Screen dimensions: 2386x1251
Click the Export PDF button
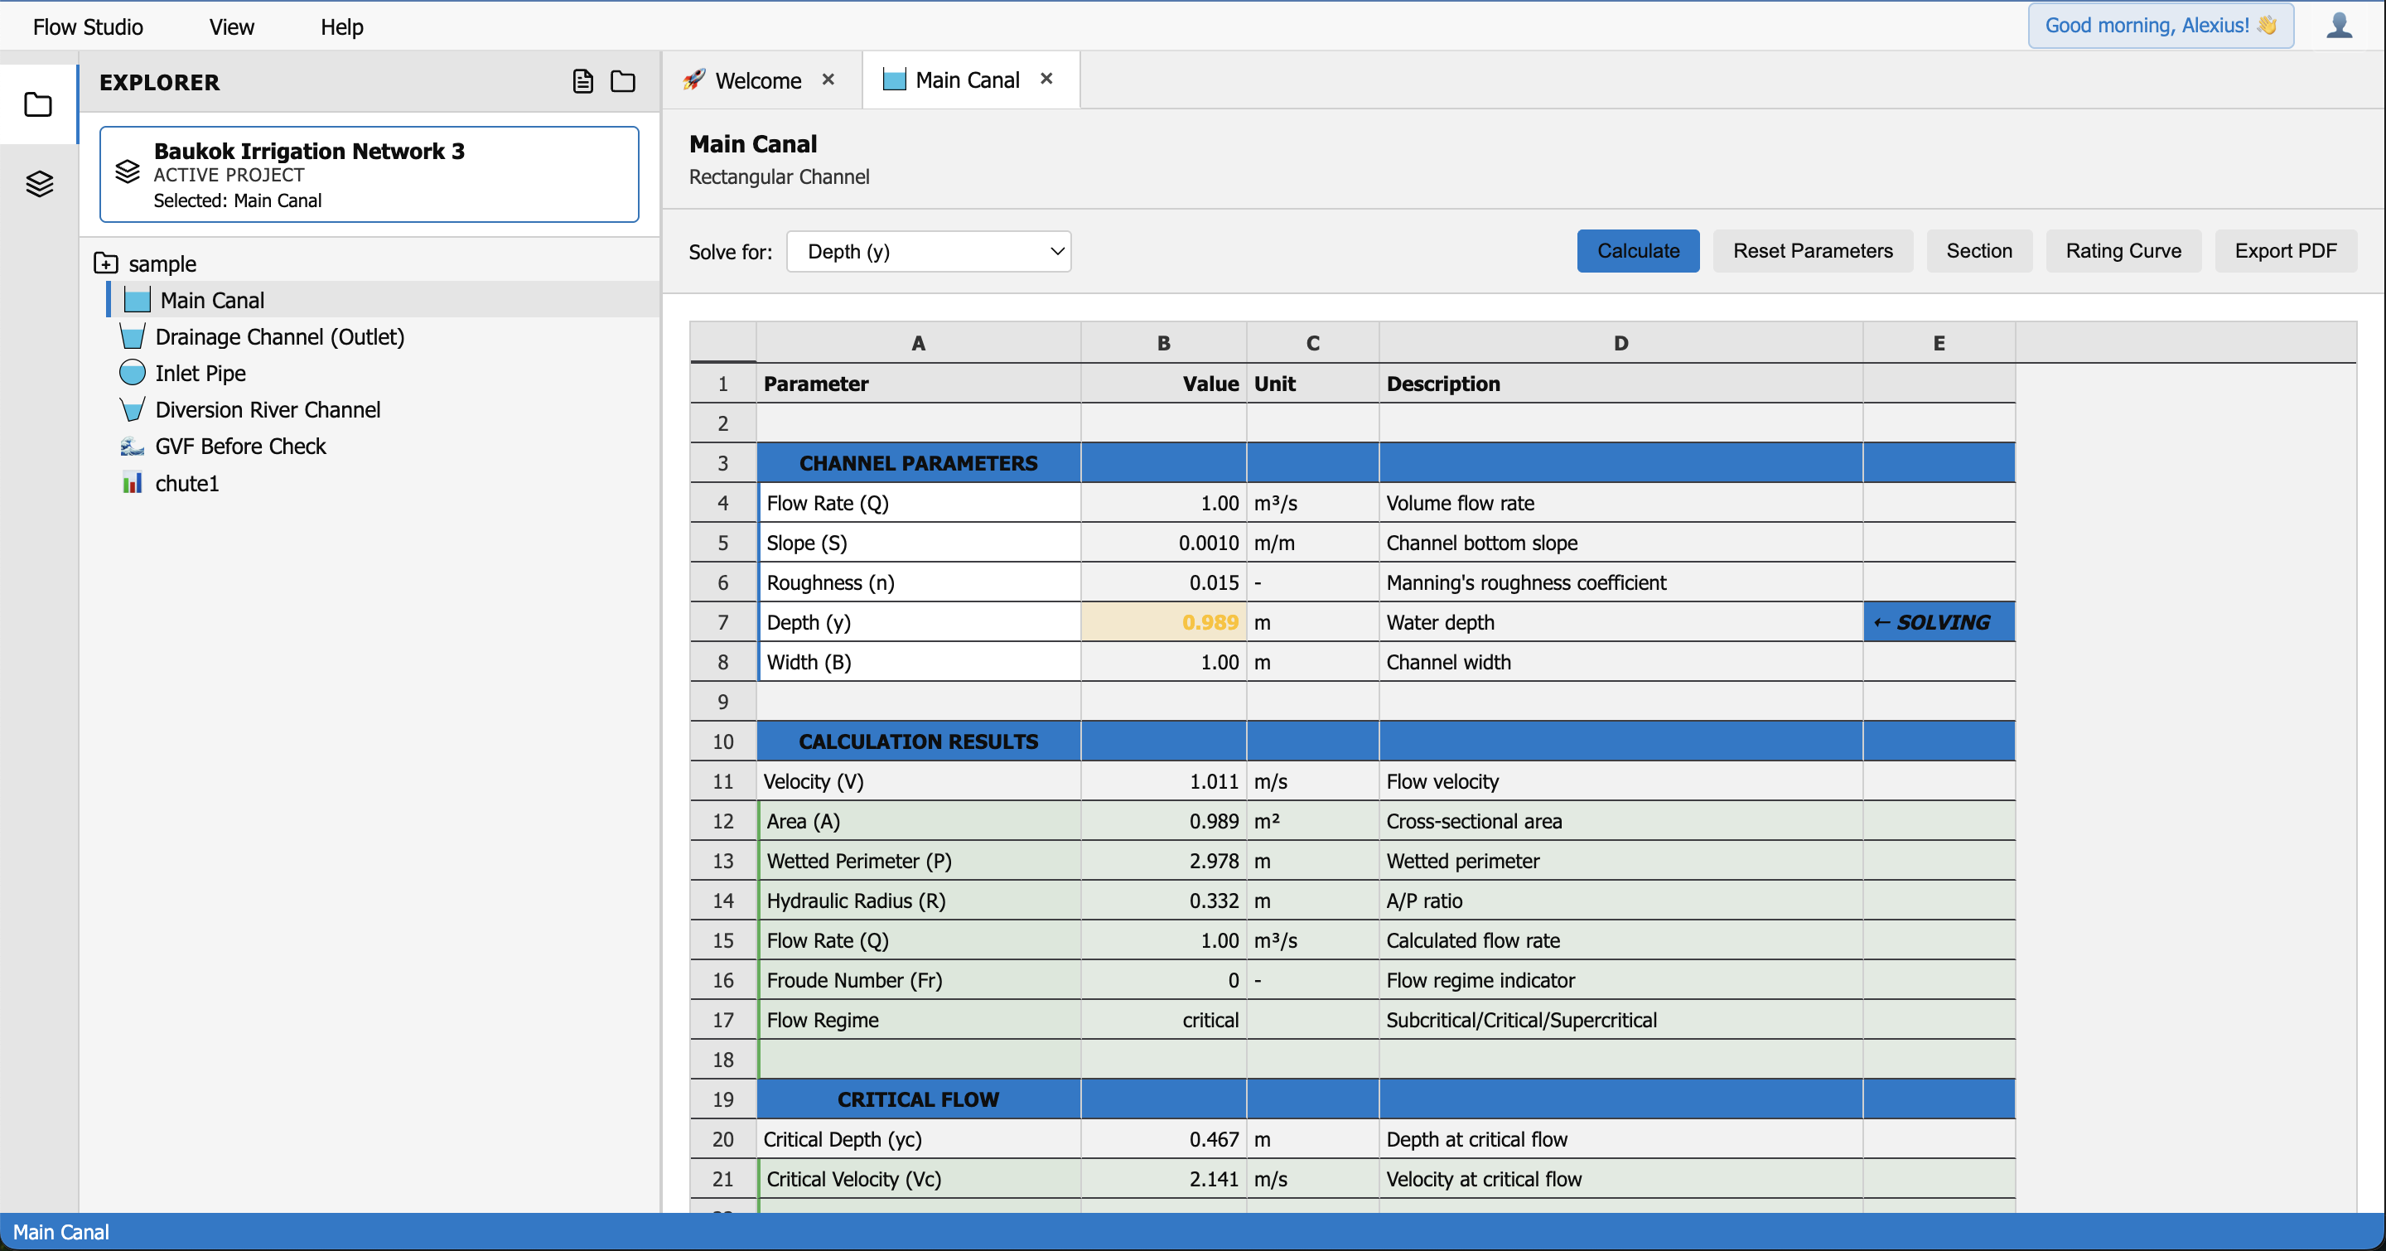point(2285,251)
